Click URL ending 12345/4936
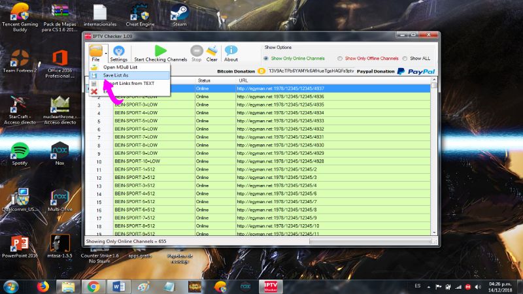This screenshot has width=523, height=294. point(280,97)
